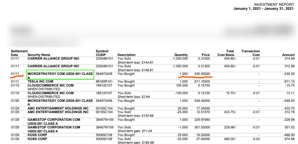Click "TESLA INC COM" security name
Screen dimensions: 298x144
(40, 81)
